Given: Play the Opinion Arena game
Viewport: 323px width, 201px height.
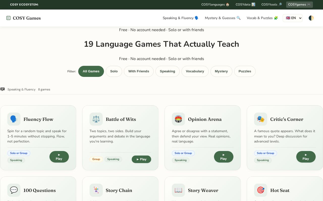Looking at the screenshot, I should [x=224, y=157].
